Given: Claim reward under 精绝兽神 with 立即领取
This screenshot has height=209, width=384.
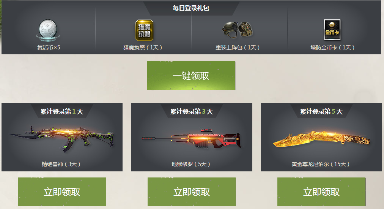Looking at the screenshot, I should [62, 192].
